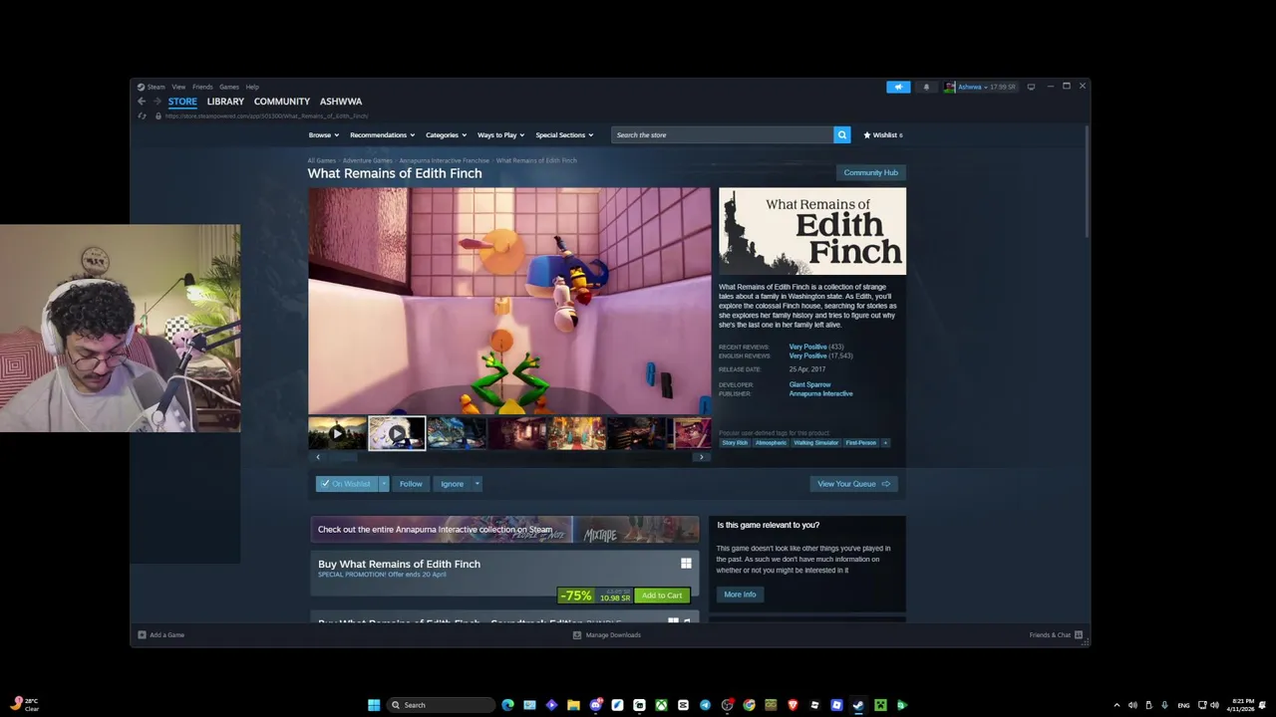1276x717 pixels.
Task: Toggle the On Wishlist button
Action: 346,484
